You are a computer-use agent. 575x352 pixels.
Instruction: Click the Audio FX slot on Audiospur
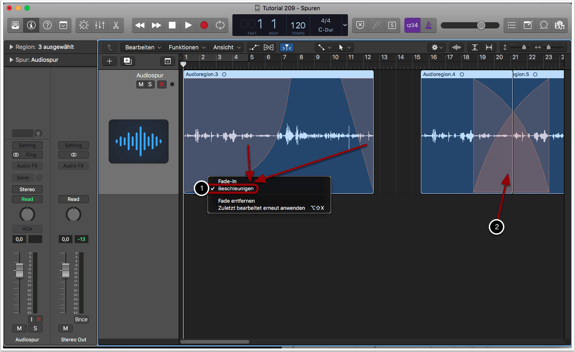(27, 166)
